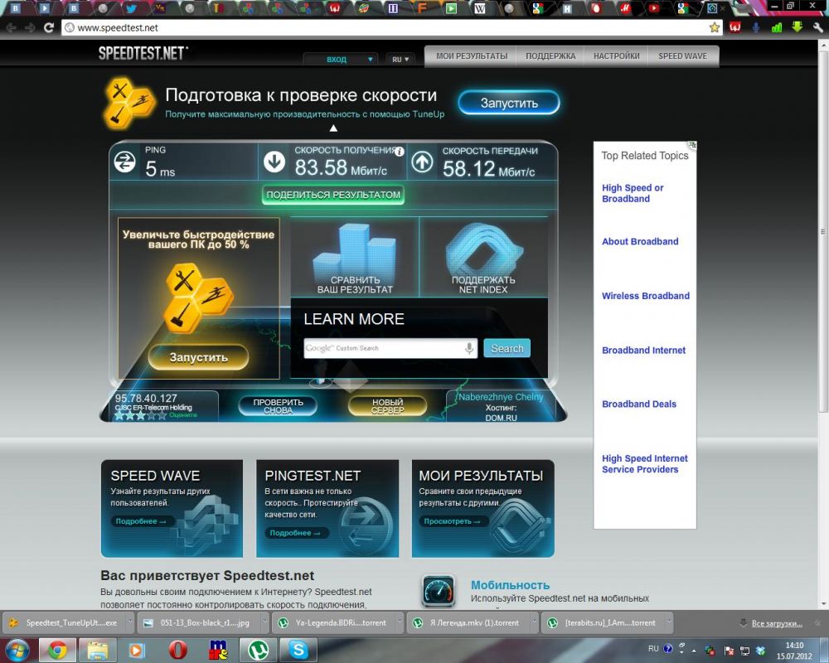Open the media player taskbar icon
The width and height of the screenshot is (829, 663).
pos(137,651)
